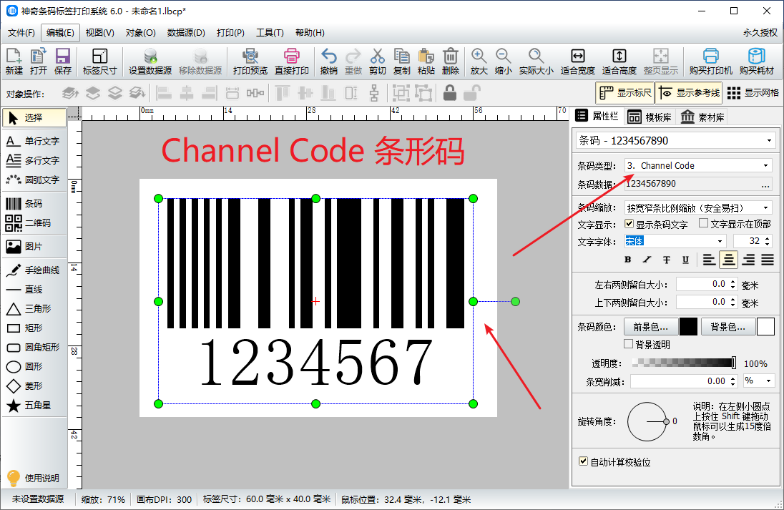Set 实际大小 actual size zoom

536,62
